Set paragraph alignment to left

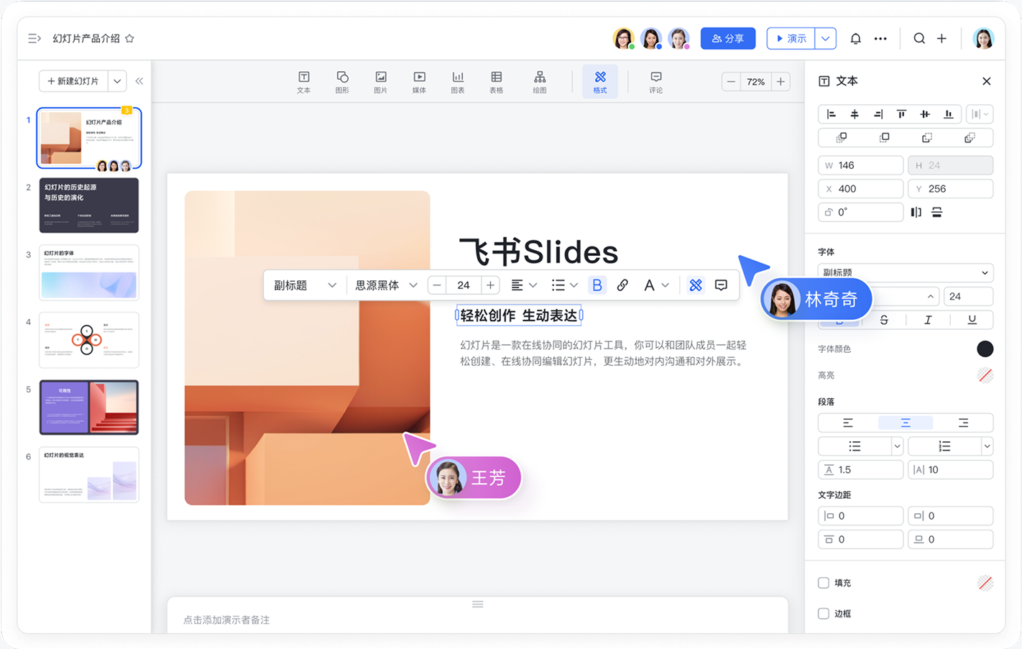pyautogui.click(x=848, y=423)
